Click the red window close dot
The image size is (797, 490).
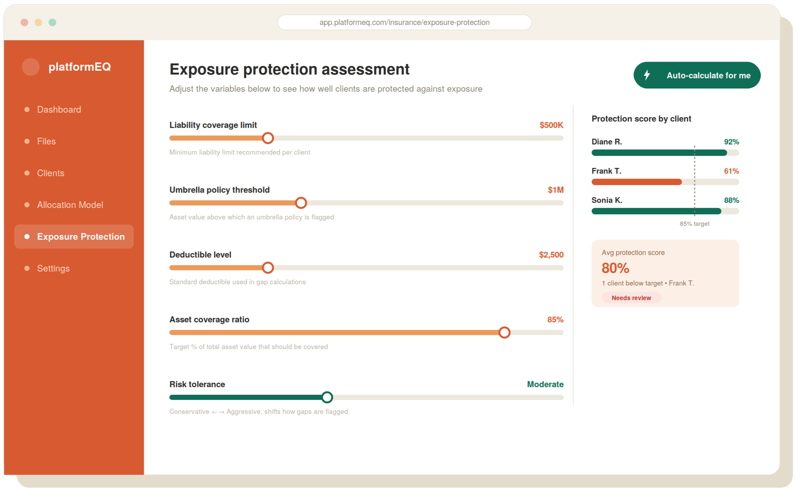pyautogui.click(x=24, y=22)
